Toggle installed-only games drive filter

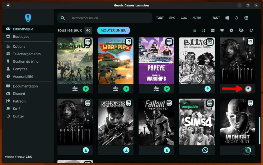tap(213, 30)
